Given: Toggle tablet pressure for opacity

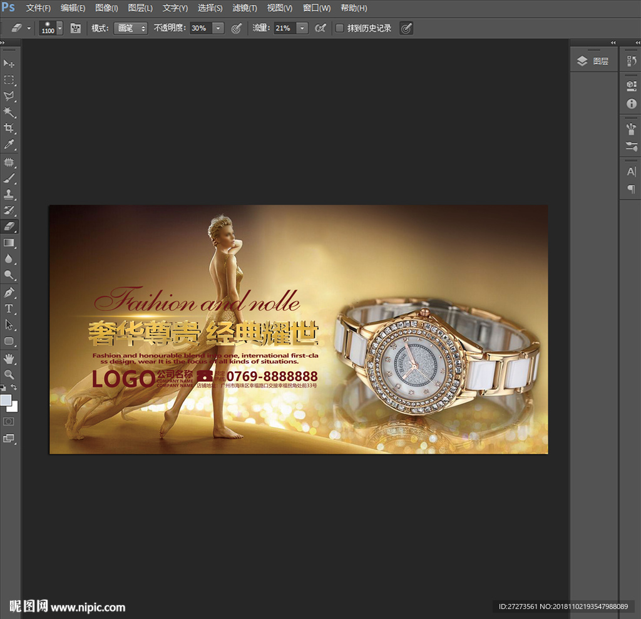Looking at the screenshot, I should click(236, 28).
